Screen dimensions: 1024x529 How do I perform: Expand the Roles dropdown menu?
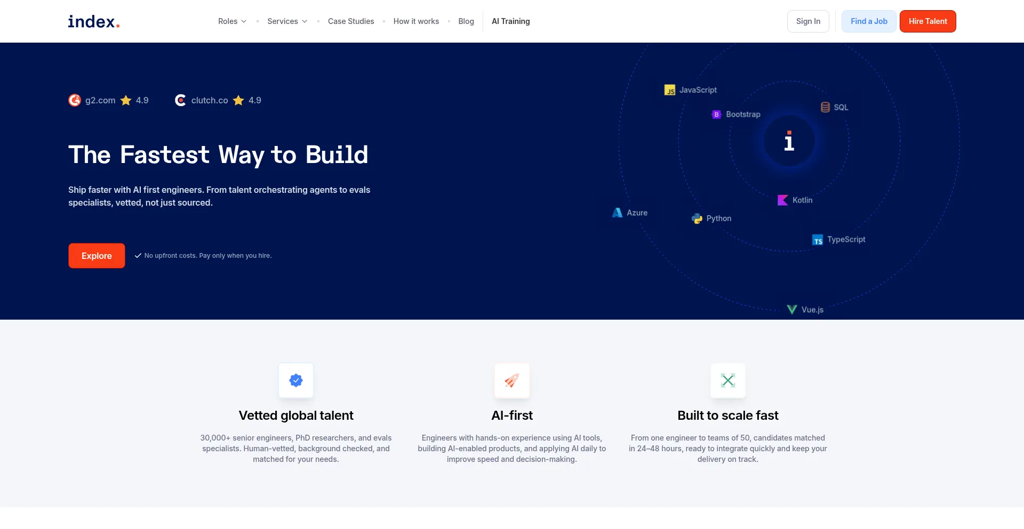tap(232, 21)
